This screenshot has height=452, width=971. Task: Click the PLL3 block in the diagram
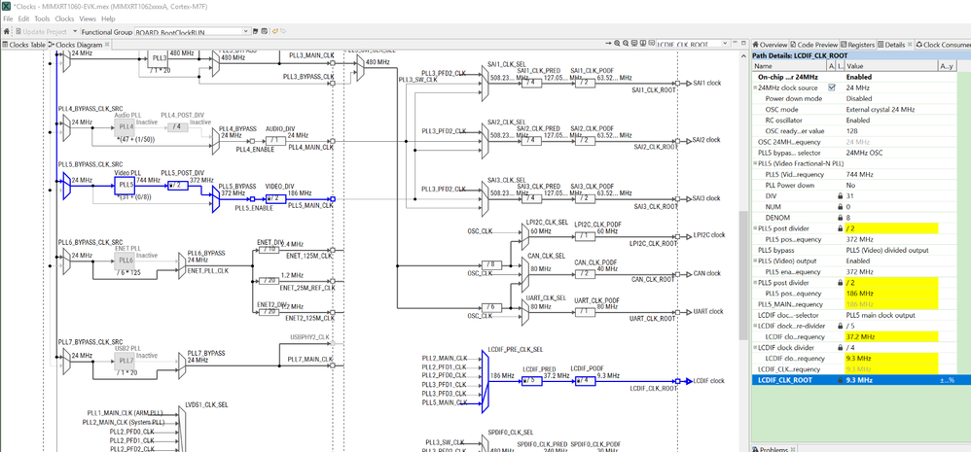point(159,58)
